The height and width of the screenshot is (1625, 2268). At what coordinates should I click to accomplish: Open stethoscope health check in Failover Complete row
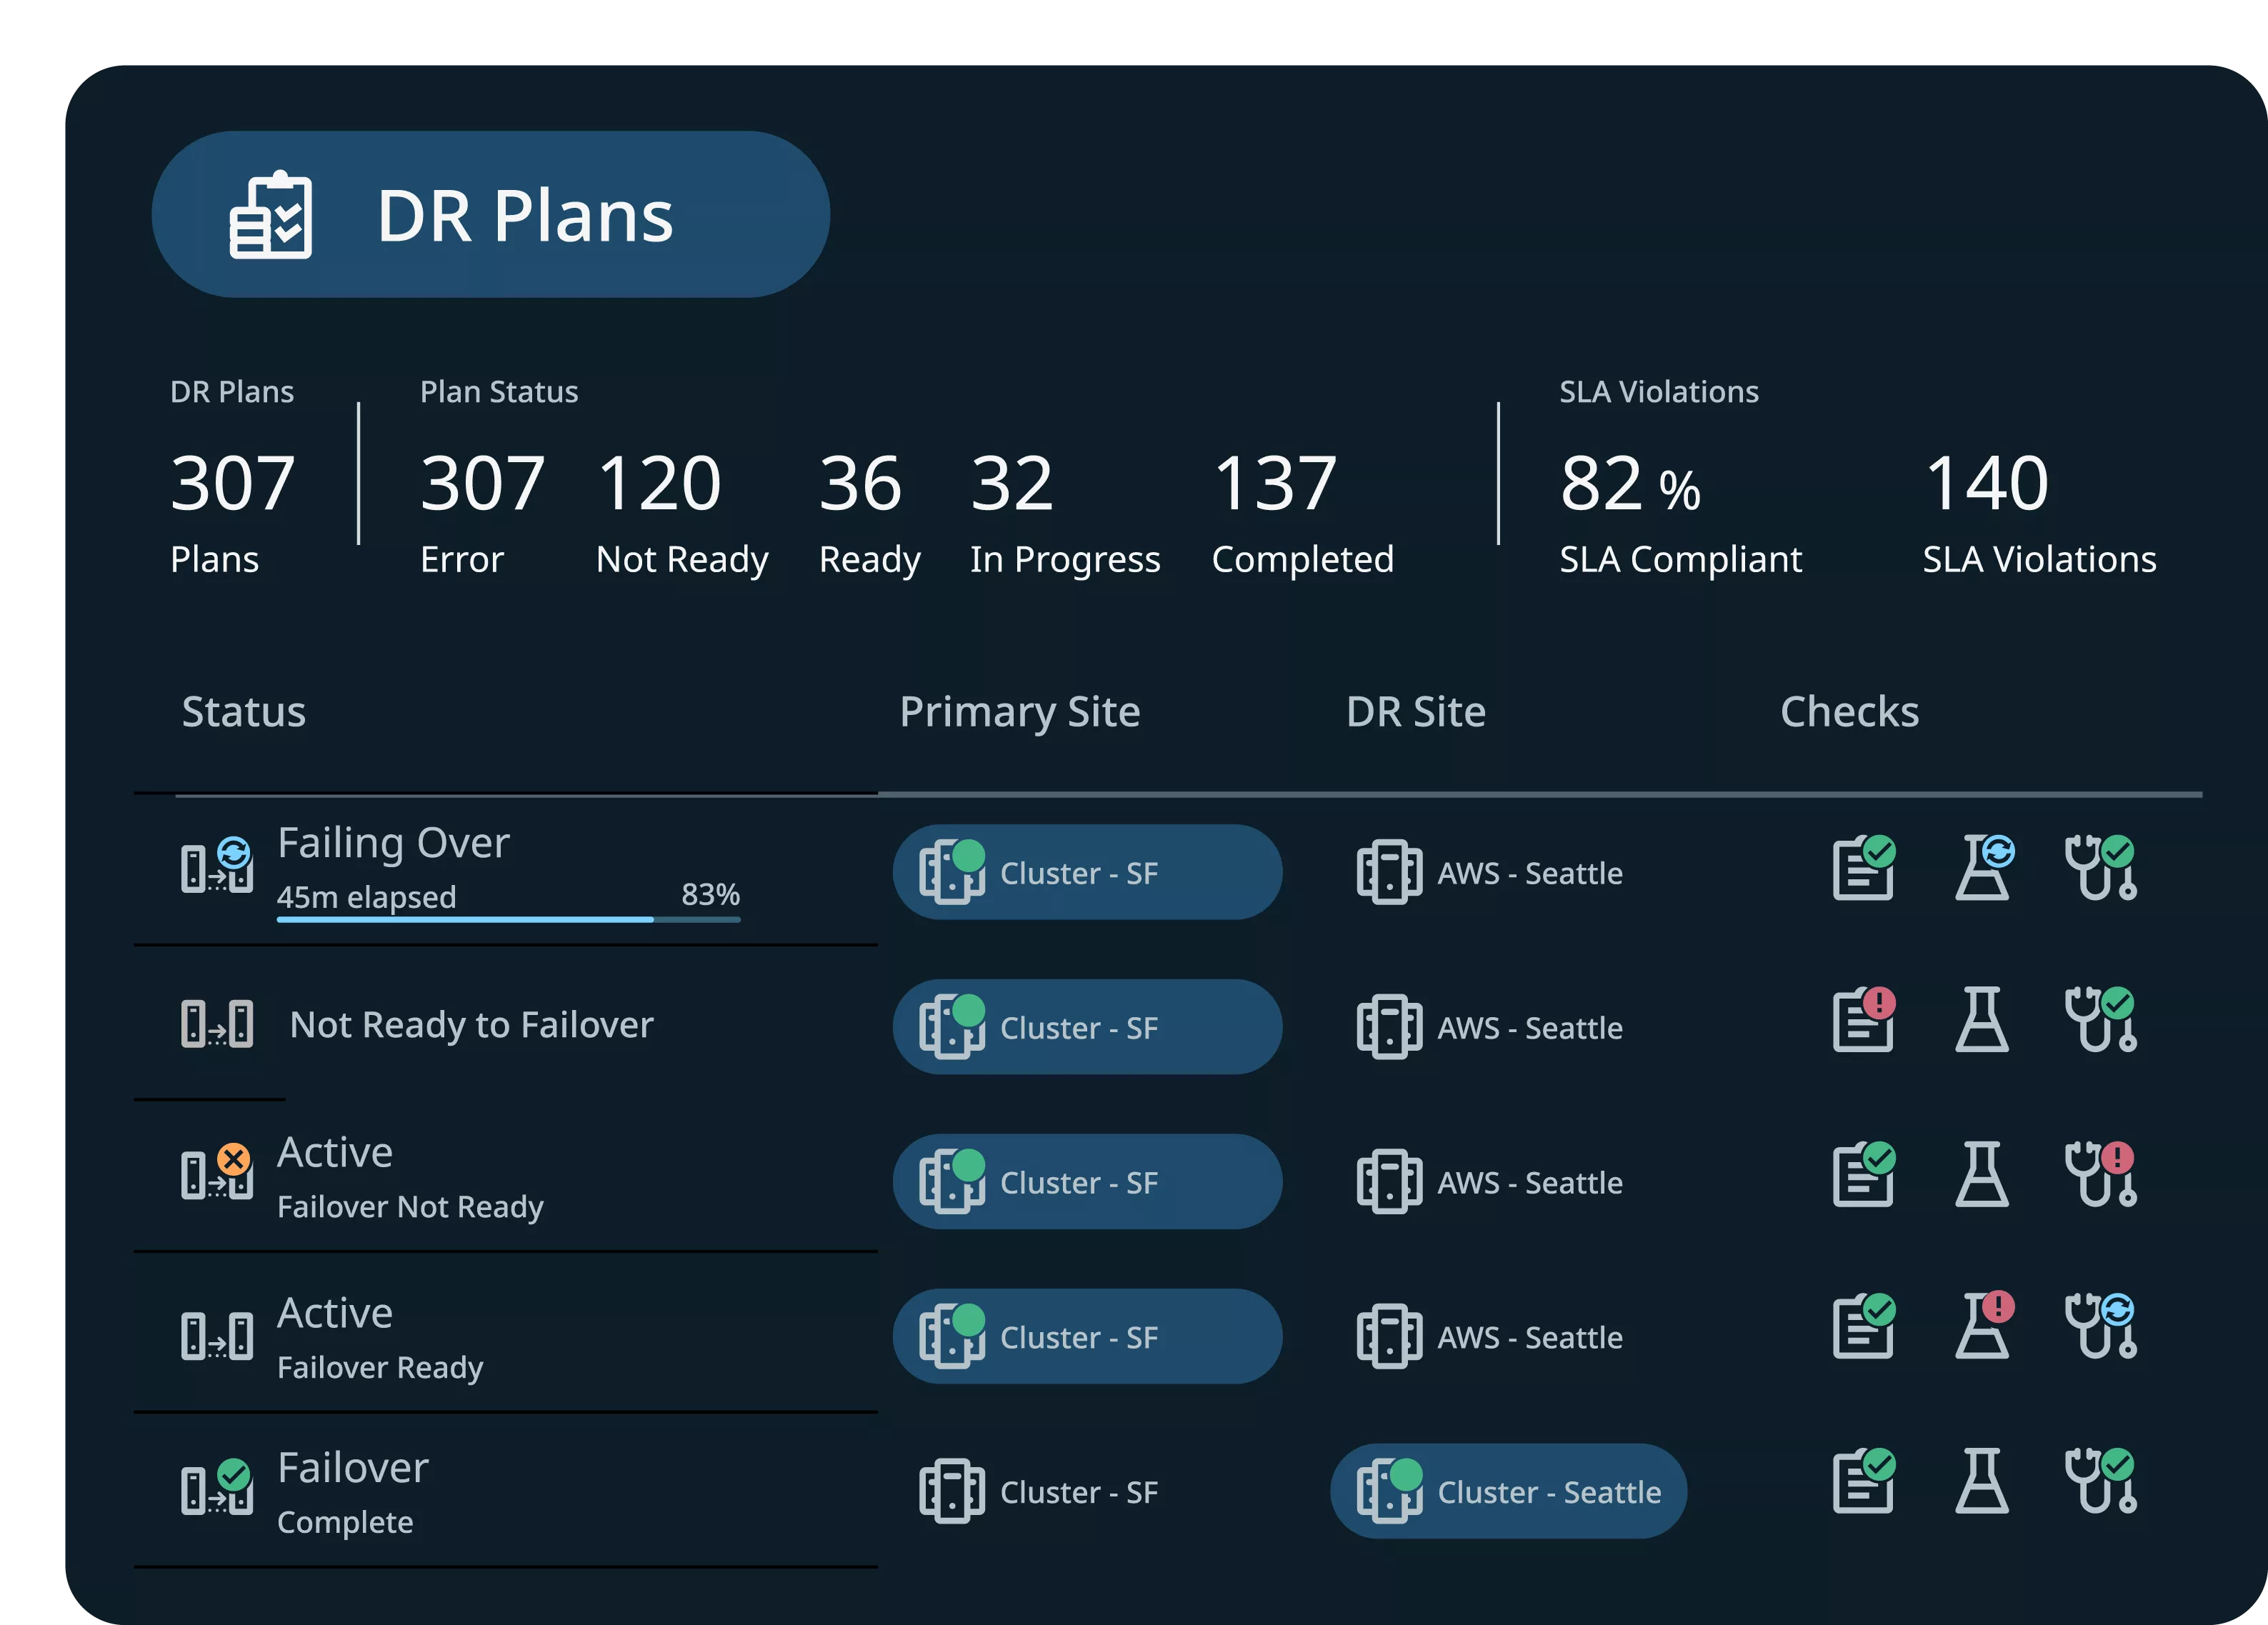(2101, 1481)
